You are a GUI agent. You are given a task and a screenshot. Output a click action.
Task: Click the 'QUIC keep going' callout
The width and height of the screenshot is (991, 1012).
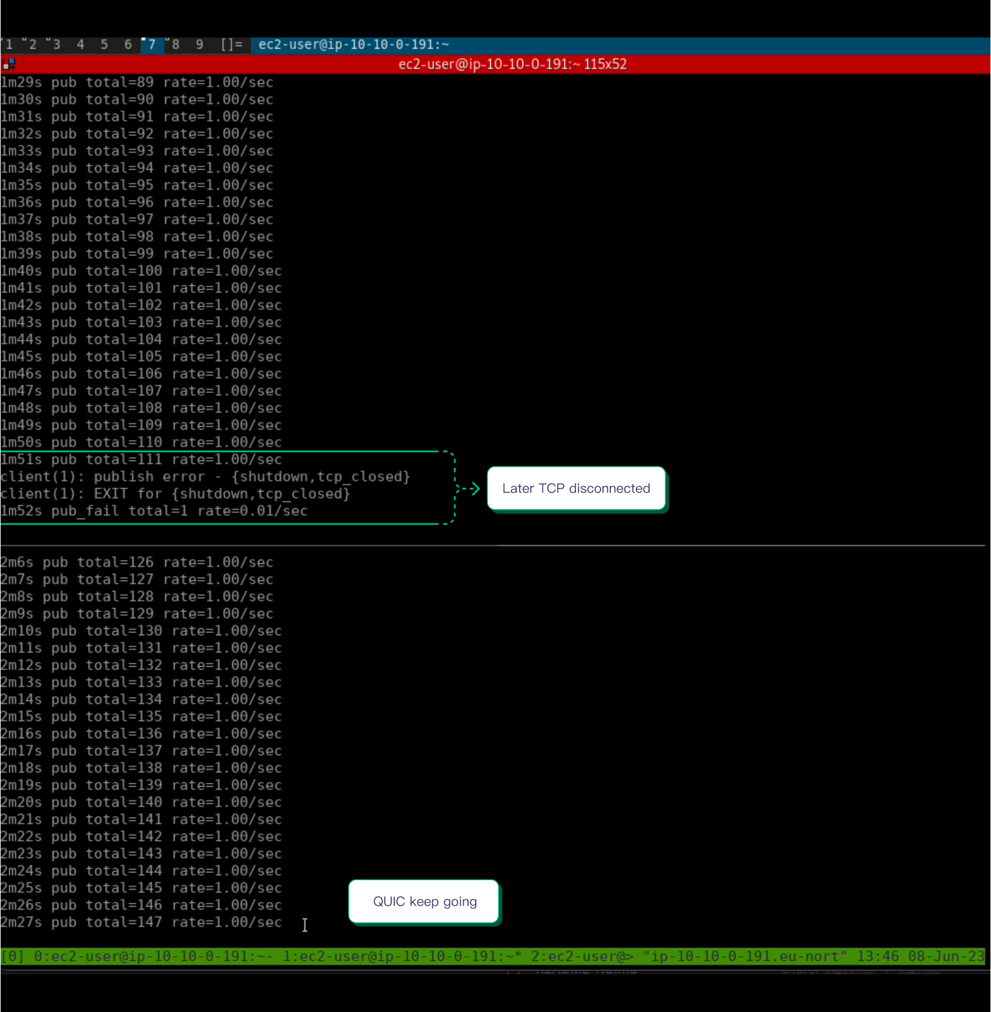[424, 901]
